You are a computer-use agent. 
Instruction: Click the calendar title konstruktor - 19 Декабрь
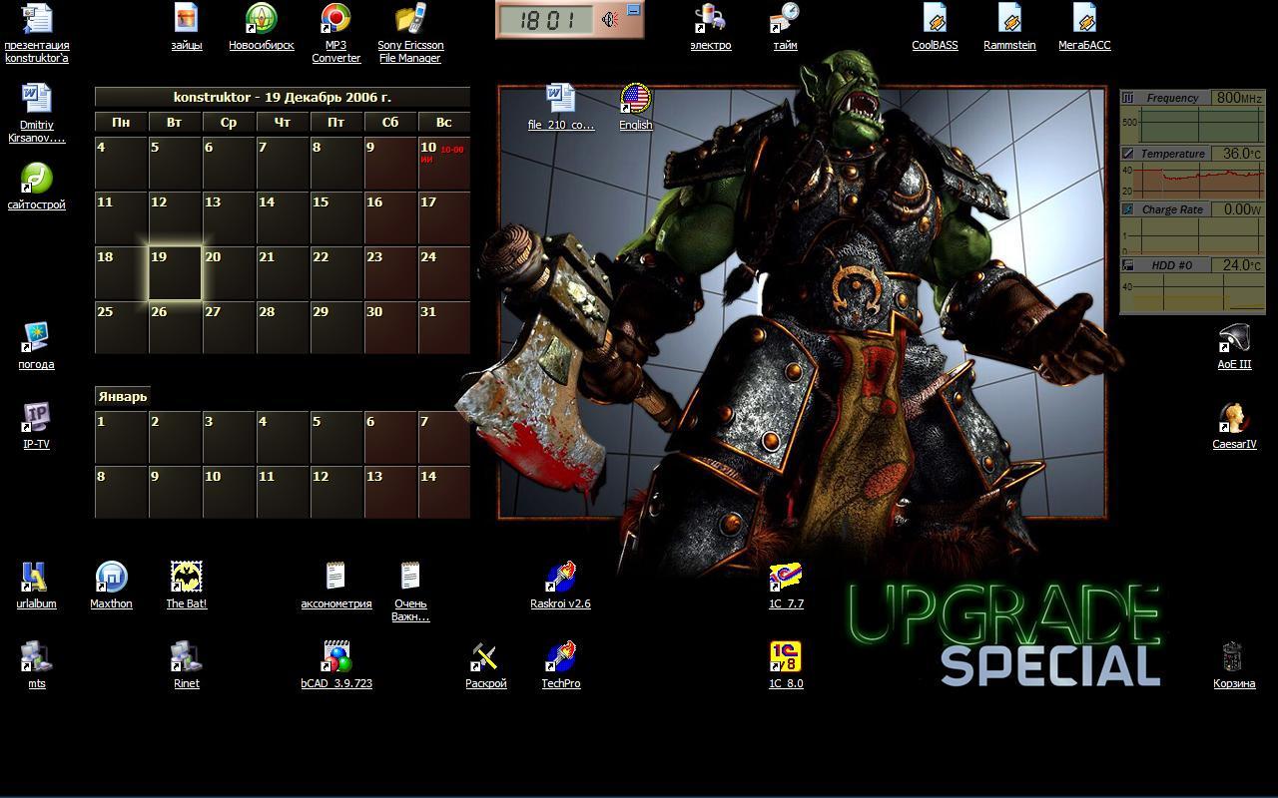pos(282,97)
